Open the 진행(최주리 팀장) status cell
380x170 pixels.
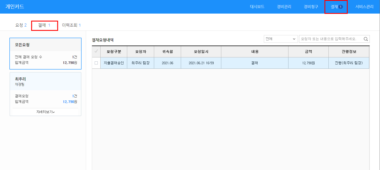349,63
